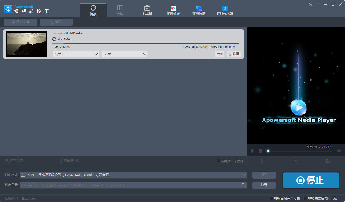Click the toolbar 编辑 button beside 添加文件
This screenshot has height=202, width=345.
click(x=56, y=22)
